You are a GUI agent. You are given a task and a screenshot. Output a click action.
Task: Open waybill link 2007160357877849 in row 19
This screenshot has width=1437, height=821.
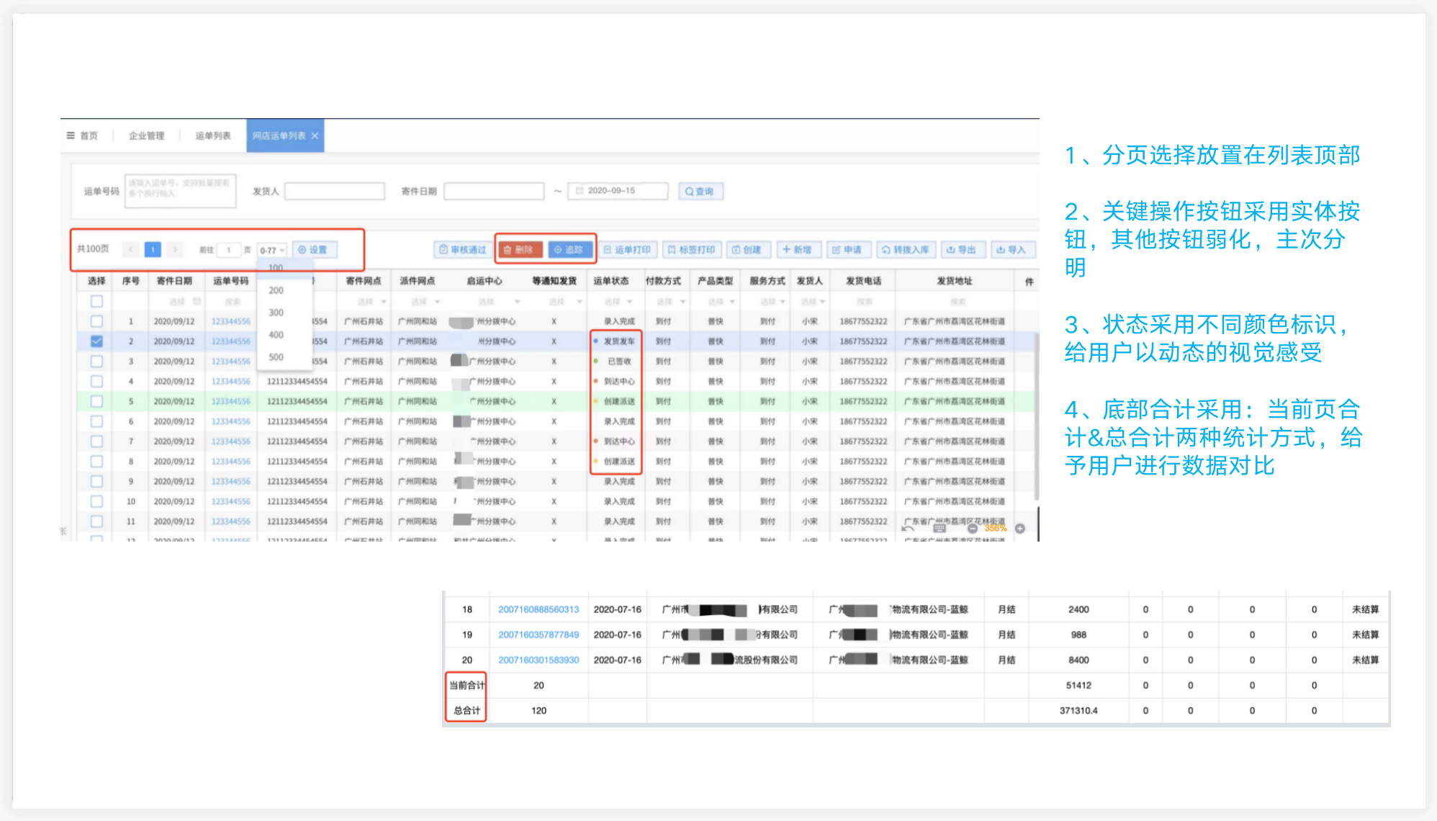[539, 634]
